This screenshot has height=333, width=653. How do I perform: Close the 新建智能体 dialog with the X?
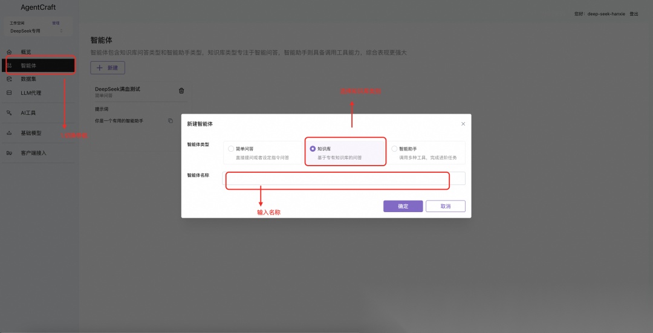(463, 124)
